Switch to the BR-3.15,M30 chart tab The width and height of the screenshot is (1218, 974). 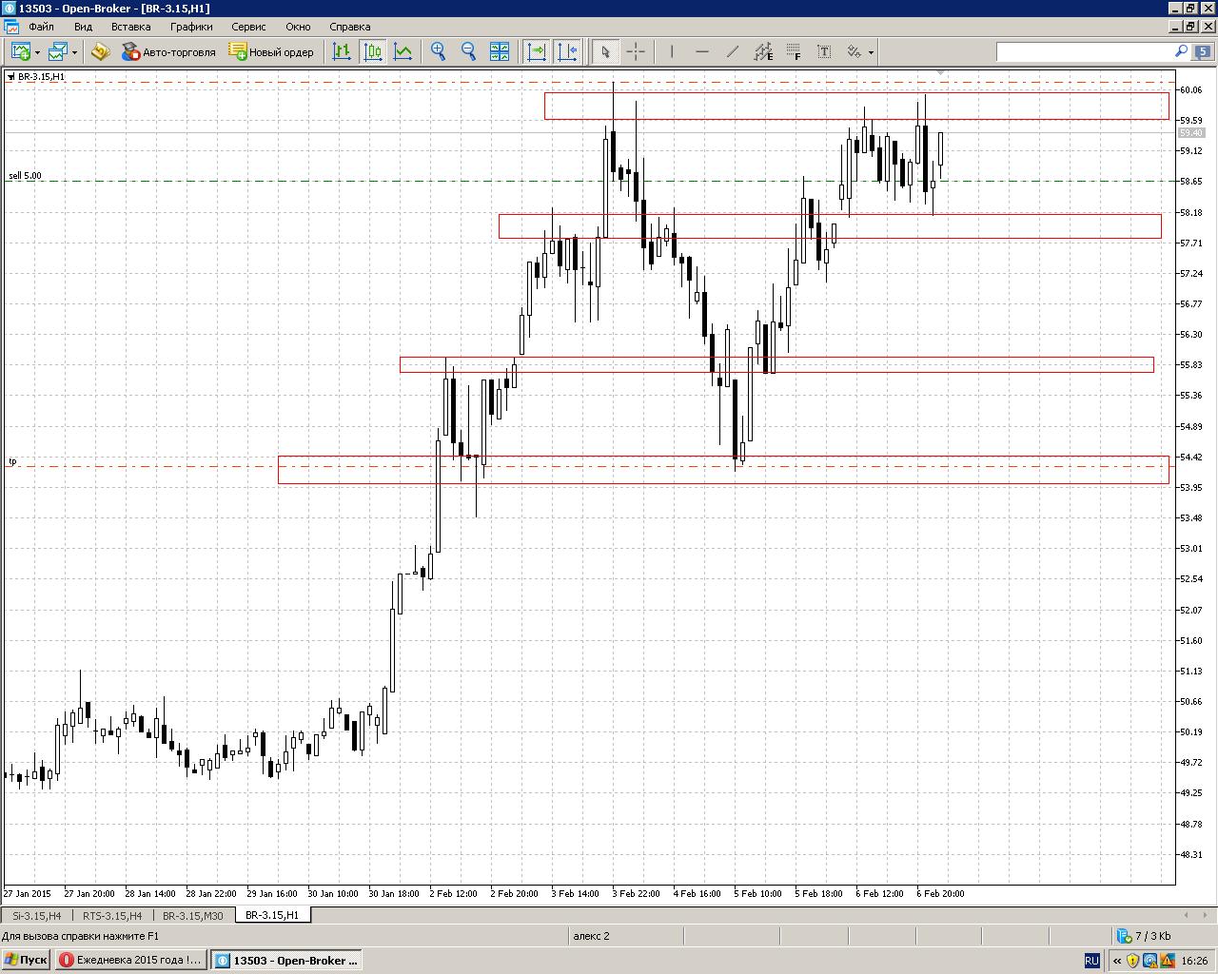[192, 915]
